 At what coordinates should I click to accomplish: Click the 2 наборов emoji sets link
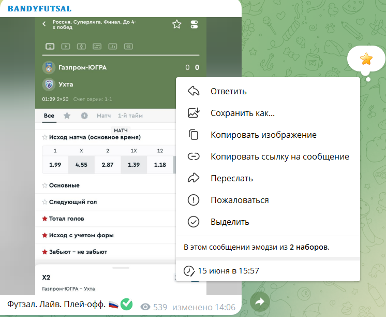tap(308, 247)
